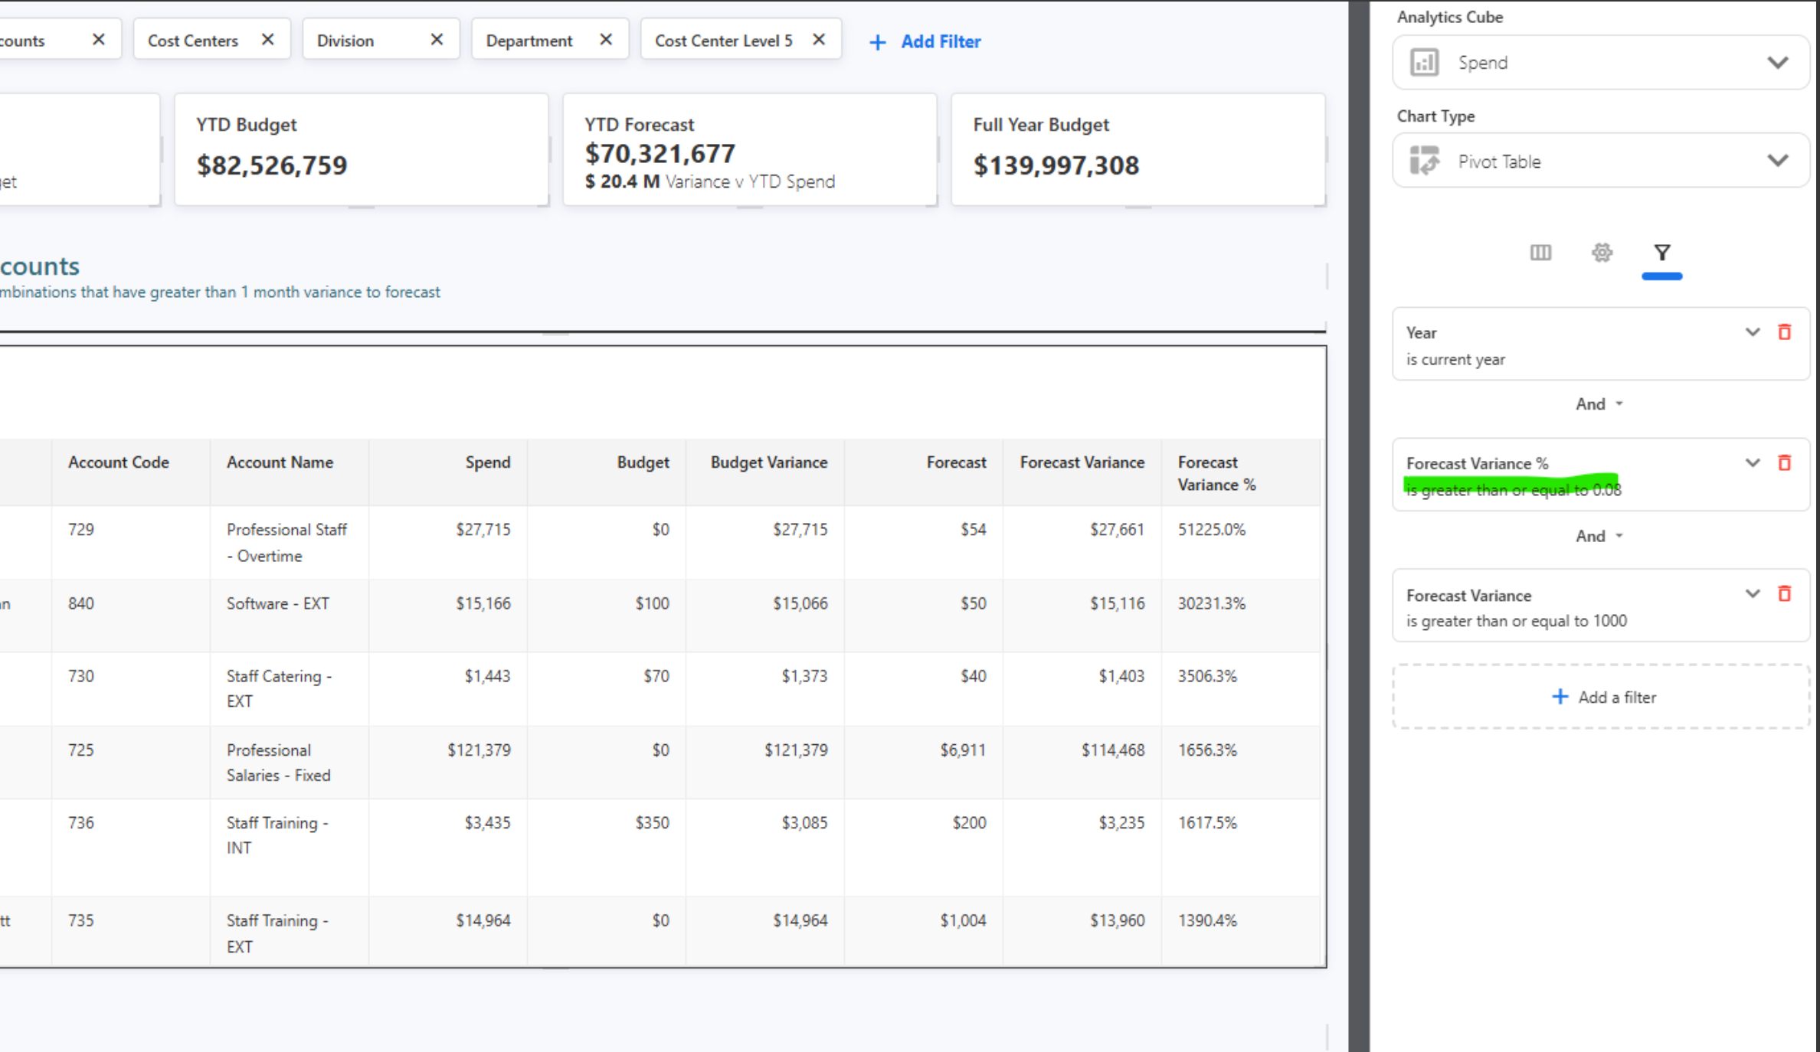The width and height of the screenshot is (1820, 1052).
Task: Select the filter funnel tab
Action: [x=1661, y=253]
